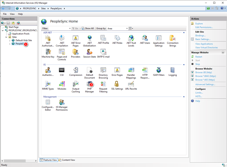Open PHP Manager feature
This screenshot has width=227, height=167.
pos(89,87)
